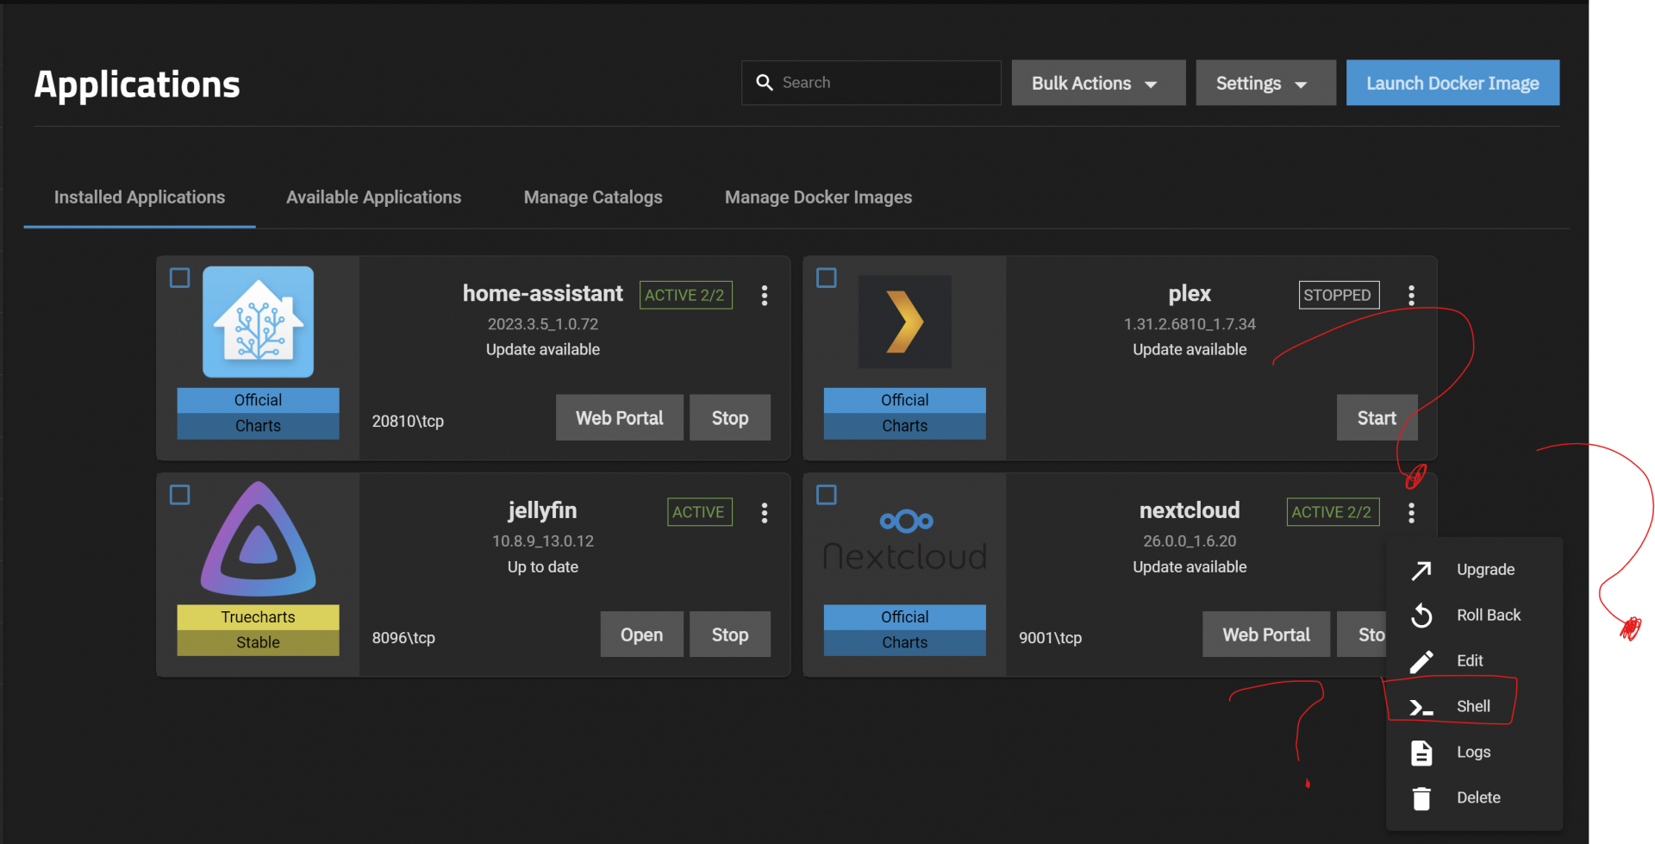Select the home-assistant checkbox
This screenshot has height=844, width=1655.
coord(180,278)
